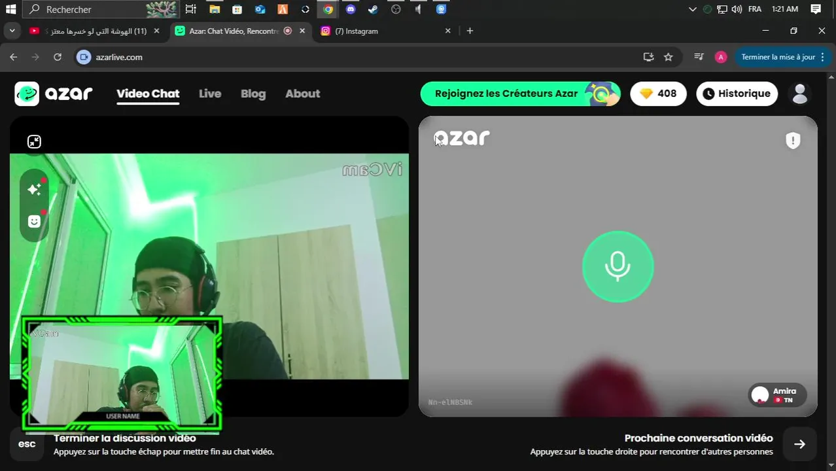Image resolution: width=836 pixels, height=471 pixels.
Task: Close the Instagram tab
Action: (x=448, y=31)
